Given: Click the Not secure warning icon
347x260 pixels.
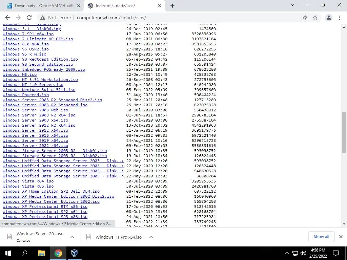Looking at the screenshot, I should click(43, 18).
